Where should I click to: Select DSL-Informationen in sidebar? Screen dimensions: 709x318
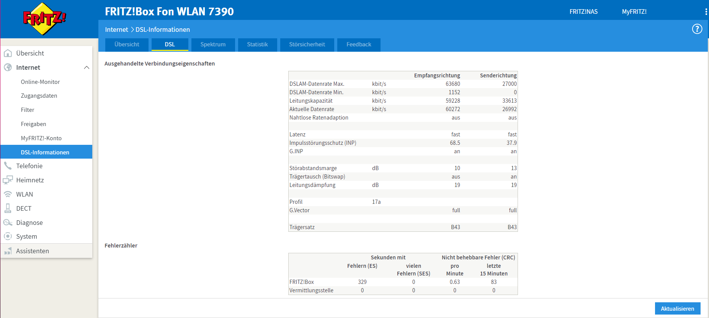46,152
